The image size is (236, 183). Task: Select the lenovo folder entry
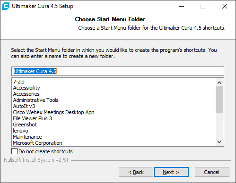pyautogui.click(x=20, y=131)
